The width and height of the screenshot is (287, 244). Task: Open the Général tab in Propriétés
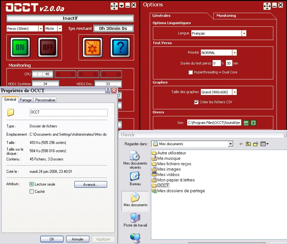[10, 99]
